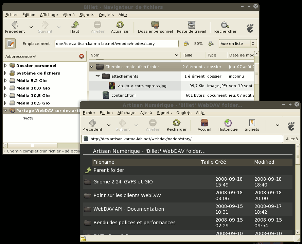
Task: Open the Onglets menu in Nautilus
Action: [x=106, y=15]
